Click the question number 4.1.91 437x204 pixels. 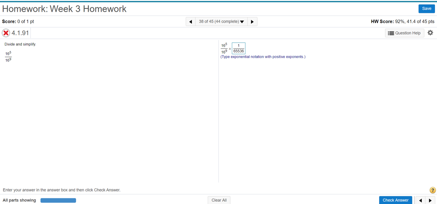(20, 33)
